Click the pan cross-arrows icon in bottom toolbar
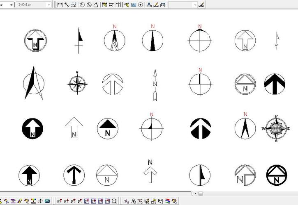Viewport: 298px width, 205px height. point(40,201)
